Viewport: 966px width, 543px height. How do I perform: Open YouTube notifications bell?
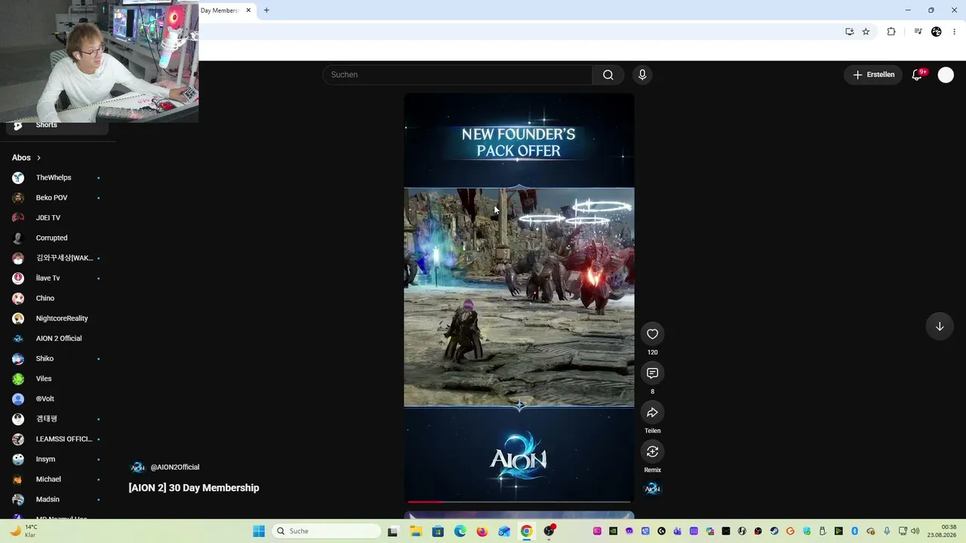pyautogui.click(x=917, y=75)
